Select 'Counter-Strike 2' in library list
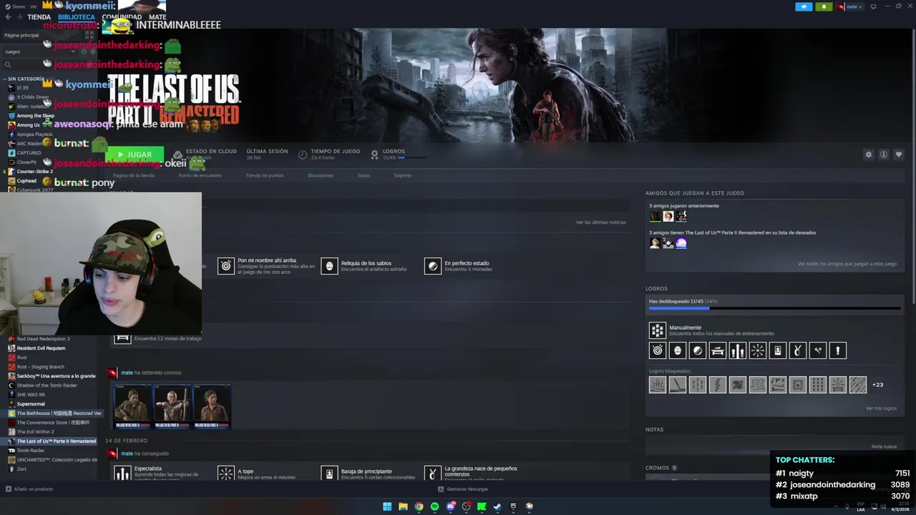Viewport: 916px width, 515px height. 35,172
